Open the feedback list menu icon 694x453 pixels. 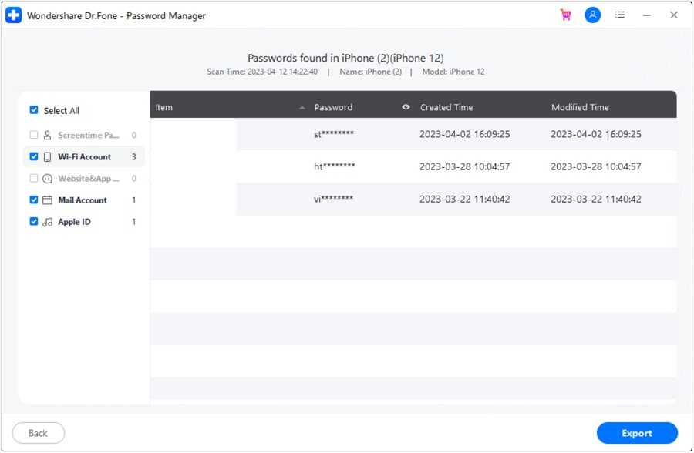point(620,15)
